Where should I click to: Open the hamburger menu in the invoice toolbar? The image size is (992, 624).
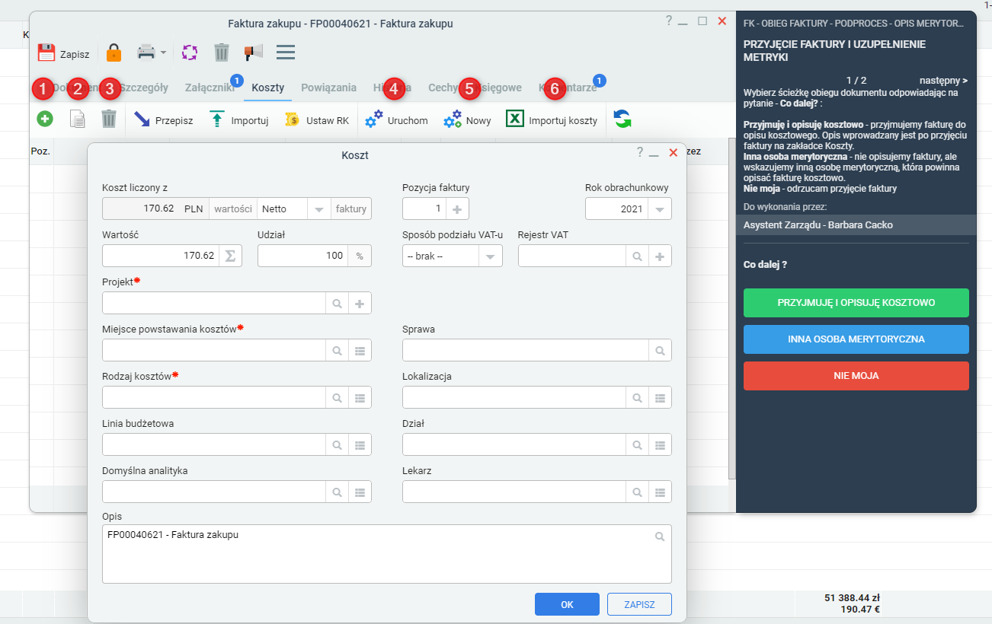click(286, 53)
